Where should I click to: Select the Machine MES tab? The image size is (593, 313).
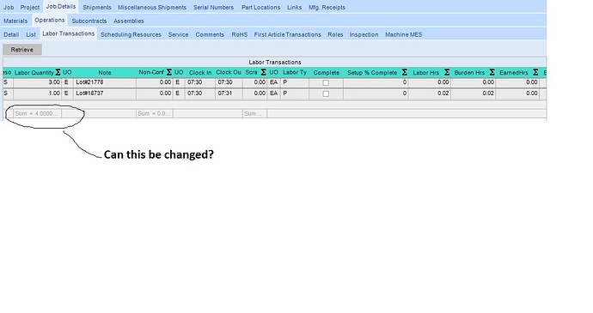(404, 34)
